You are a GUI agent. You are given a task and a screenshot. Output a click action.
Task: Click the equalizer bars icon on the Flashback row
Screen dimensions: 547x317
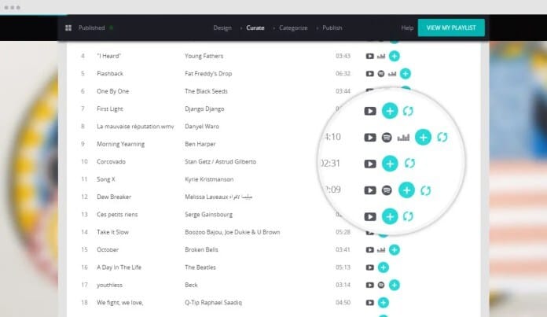392,74
